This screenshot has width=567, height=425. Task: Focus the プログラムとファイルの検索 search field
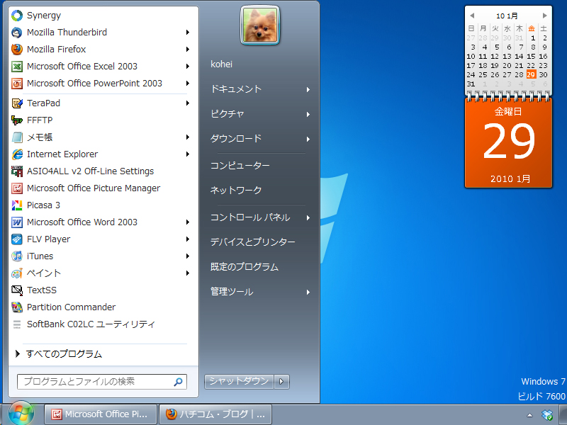102,382
